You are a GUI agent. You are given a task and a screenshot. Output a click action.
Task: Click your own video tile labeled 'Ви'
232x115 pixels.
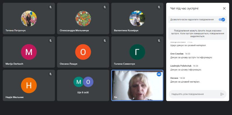tap(137, 85)
